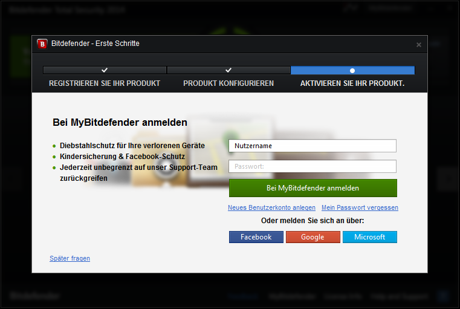Image resolution: width=460 pixels, height=309 pixels.
Task: Click the Später fragen link
Action: (70, 258)
